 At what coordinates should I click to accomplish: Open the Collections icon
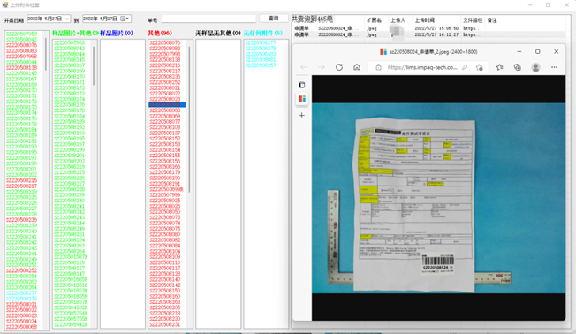coord(517,67)
